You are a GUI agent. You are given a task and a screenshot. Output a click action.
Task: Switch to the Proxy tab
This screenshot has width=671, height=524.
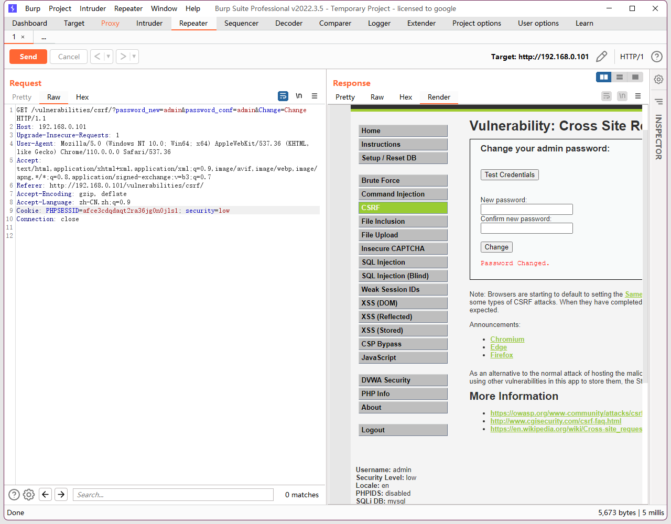(x=110, y=23)
